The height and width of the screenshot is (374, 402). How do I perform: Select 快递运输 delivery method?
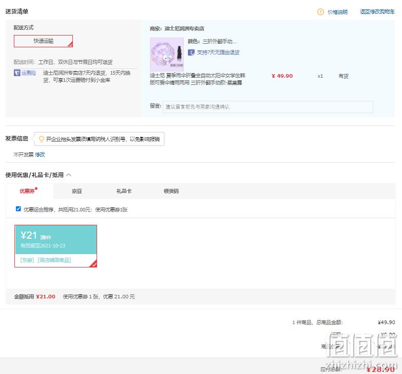pyautogui.click(x=43, y=41)
